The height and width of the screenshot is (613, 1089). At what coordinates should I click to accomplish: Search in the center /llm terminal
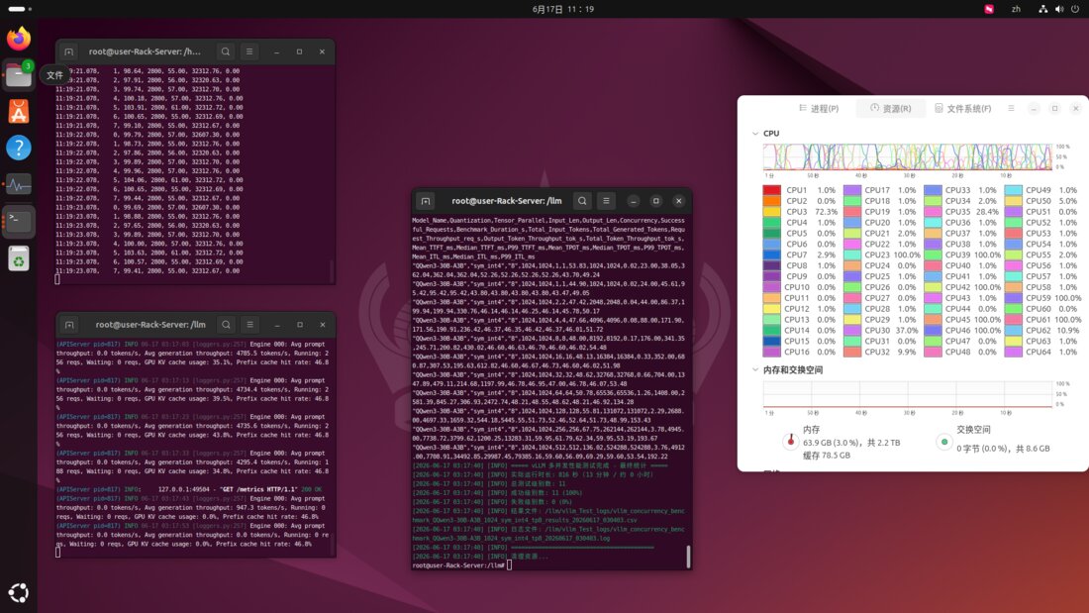(x=583, y=201)
